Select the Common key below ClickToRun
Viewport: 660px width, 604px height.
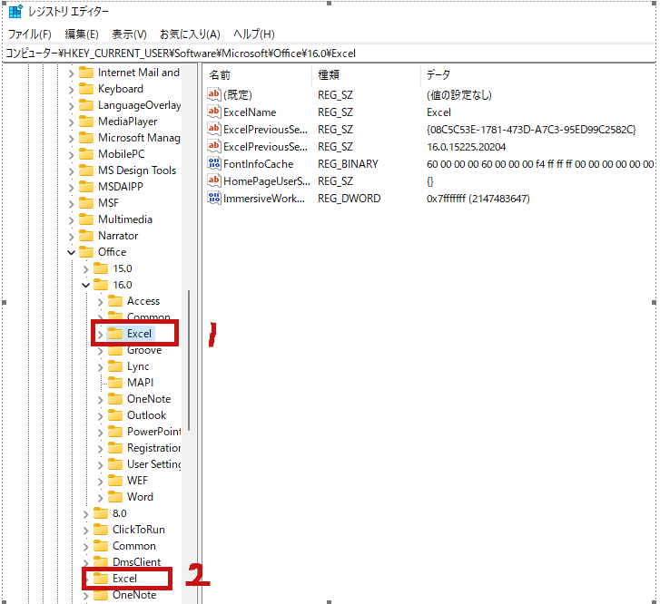[133, 546]
